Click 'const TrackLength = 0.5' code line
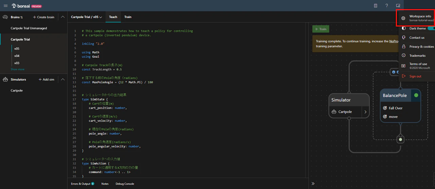Screen dimensions: 435x189 pos(102,69)
